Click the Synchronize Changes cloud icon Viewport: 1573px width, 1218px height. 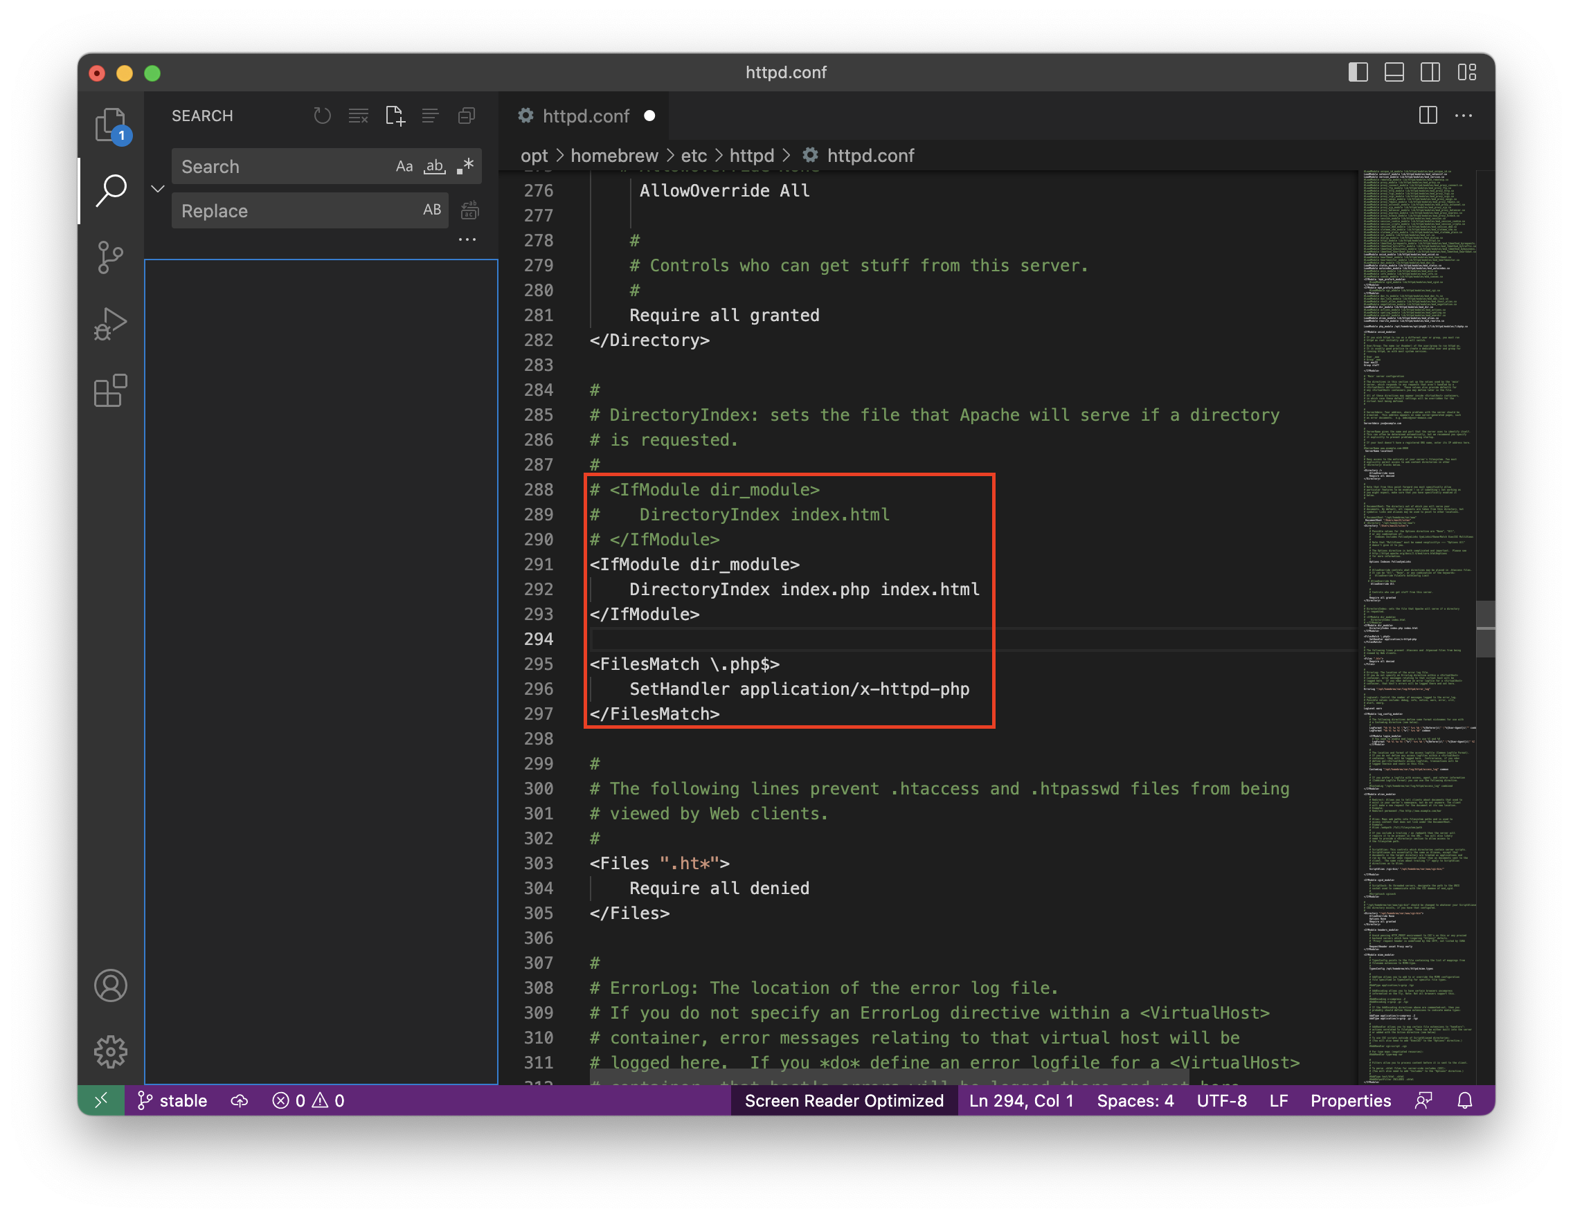click(x=239, y=1100)
